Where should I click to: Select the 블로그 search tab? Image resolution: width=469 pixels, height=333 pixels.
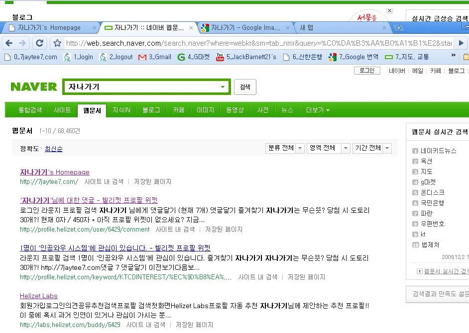(x=151, y=110)
